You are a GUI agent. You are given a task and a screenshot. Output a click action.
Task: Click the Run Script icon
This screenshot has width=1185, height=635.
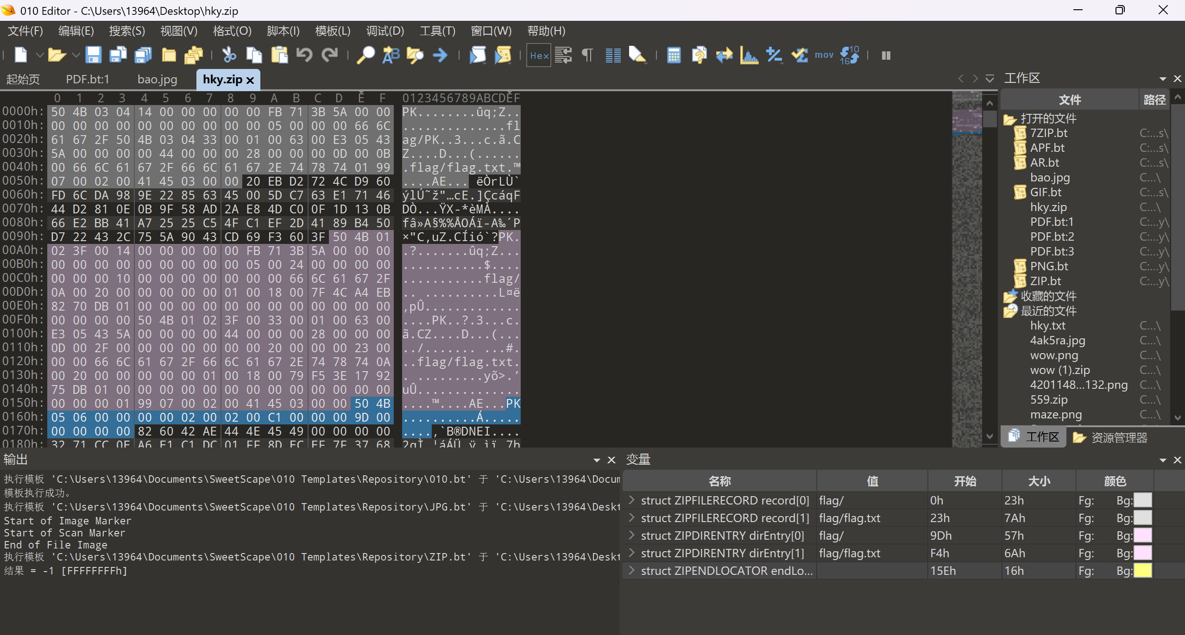[478, 55]
